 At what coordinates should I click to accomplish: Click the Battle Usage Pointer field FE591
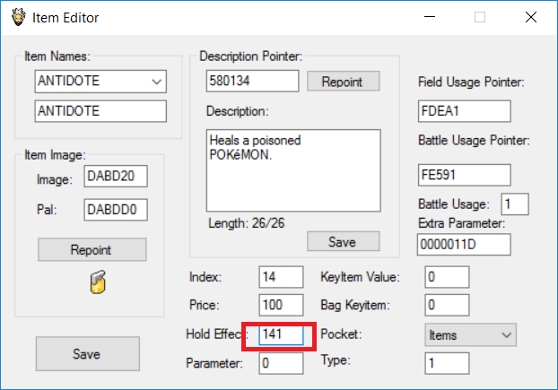465,175
